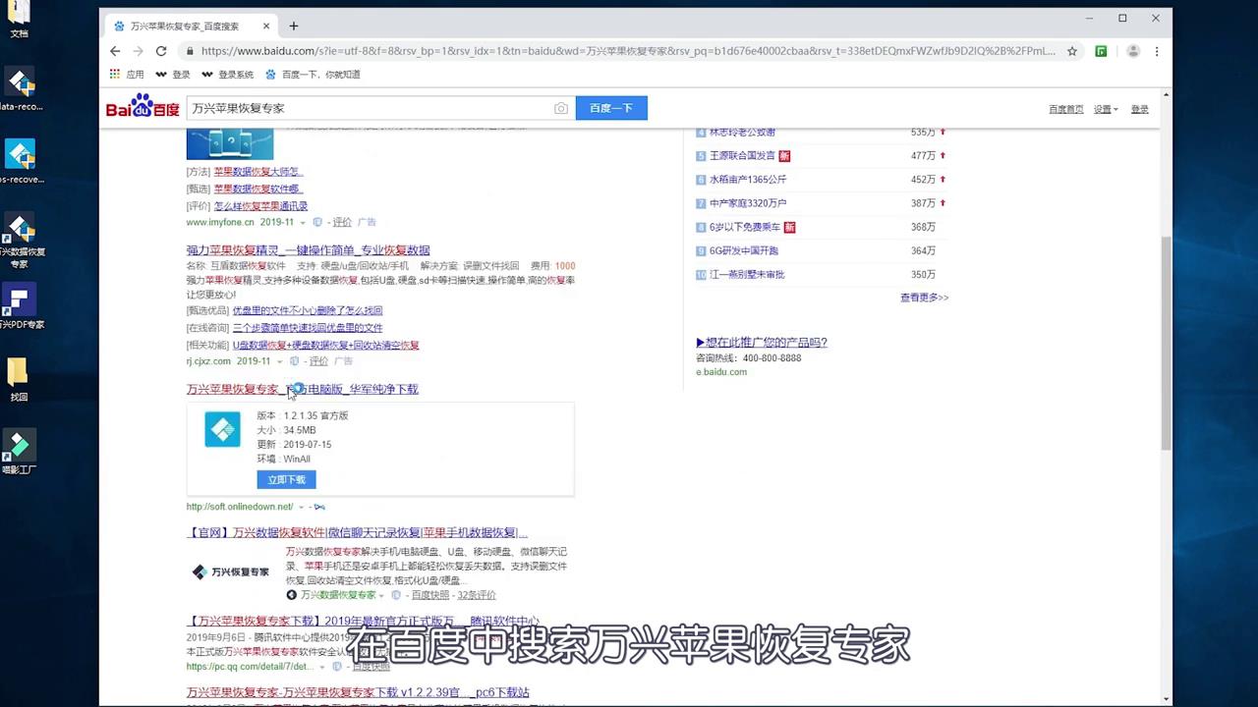Open the data-recovery desktop shortcut
The height and width of the screenshot is (707, 1258).
pos(21,90)
